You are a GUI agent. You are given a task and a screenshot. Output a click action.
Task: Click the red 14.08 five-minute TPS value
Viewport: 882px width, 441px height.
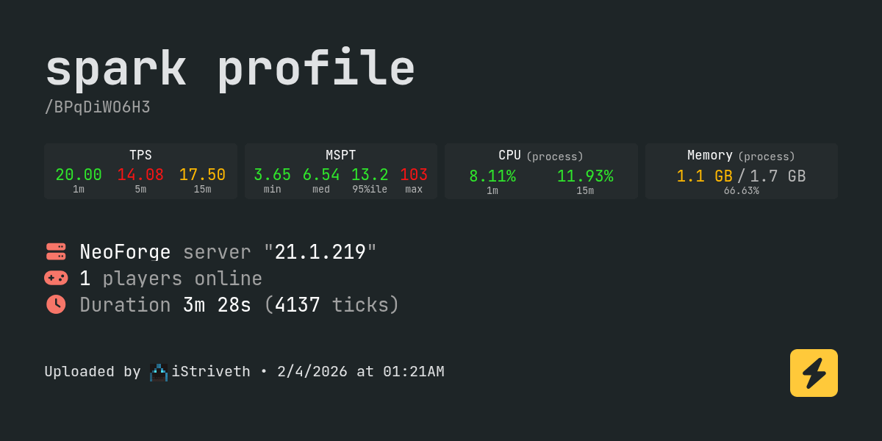point(140,175)
